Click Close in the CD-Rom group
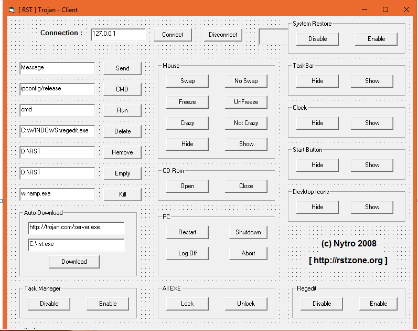Image resolution: width=418 pixels, height=331 pixels. pos(246,186)
